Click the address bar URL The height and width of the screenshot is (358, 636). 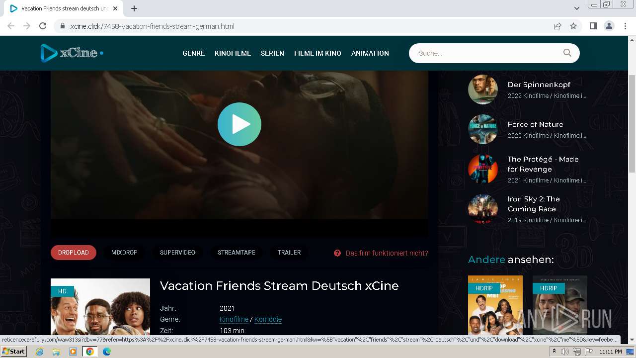[x=152, y=26]
